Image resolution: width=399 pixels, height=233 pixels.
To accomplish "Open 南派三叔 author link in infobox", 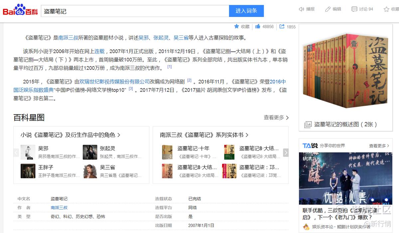I will click(x=59, y=207).
